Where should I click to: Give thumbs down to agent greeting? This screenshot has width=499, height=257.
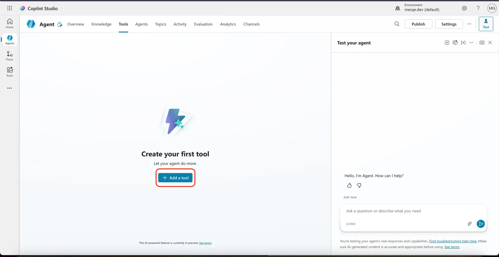[x=359, y=185]
